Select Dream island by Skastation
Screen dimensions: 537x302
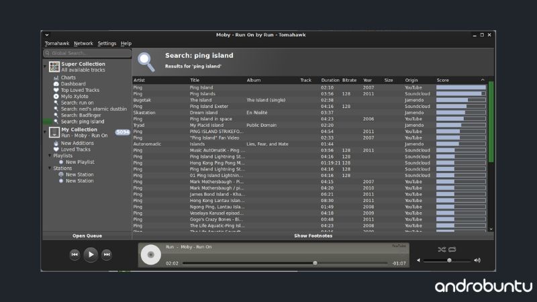(x=309, y=113)
